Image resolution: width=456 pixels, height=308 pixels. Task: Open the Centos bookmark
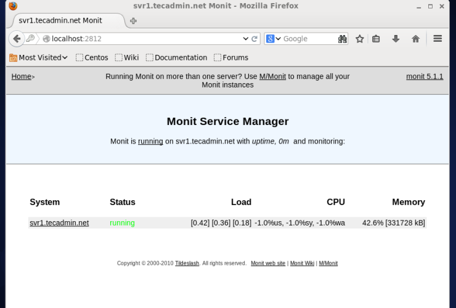92,57
